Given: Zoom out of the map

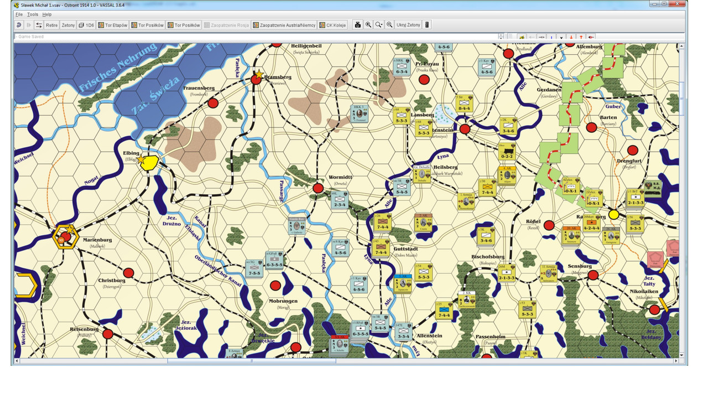Looking at the screenshot, I should coord(389,25).
